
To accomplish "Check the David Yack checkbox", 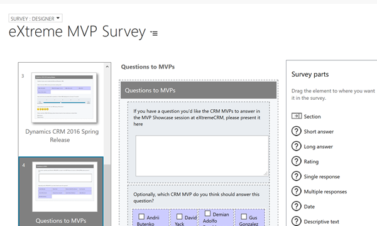I will 179,217.
